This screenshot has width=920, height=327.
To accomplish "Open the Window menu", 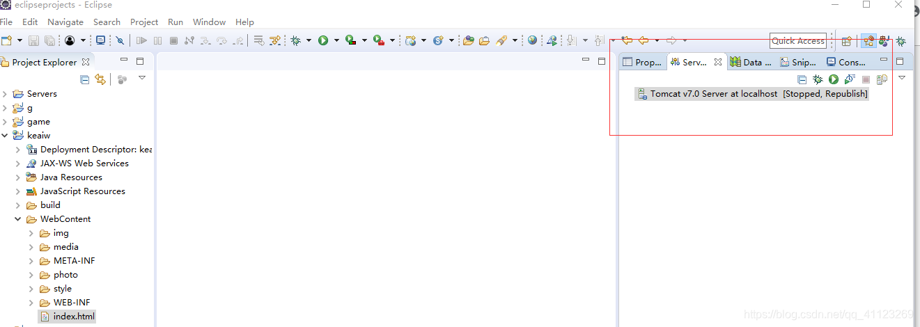I will 209,22.
